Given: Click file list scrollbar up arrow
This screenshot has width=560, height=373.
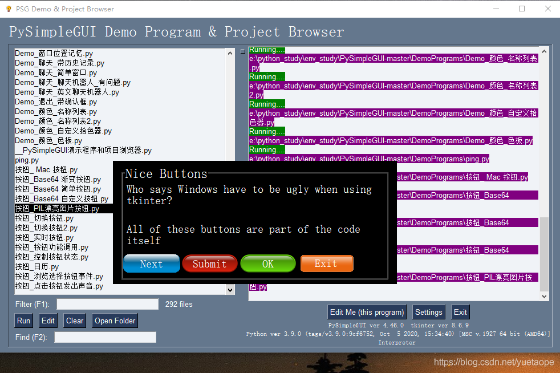Looking at the screenshot, I should click(230, 53).
